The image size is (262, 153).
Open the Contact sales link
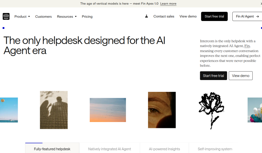pos(164,16)
